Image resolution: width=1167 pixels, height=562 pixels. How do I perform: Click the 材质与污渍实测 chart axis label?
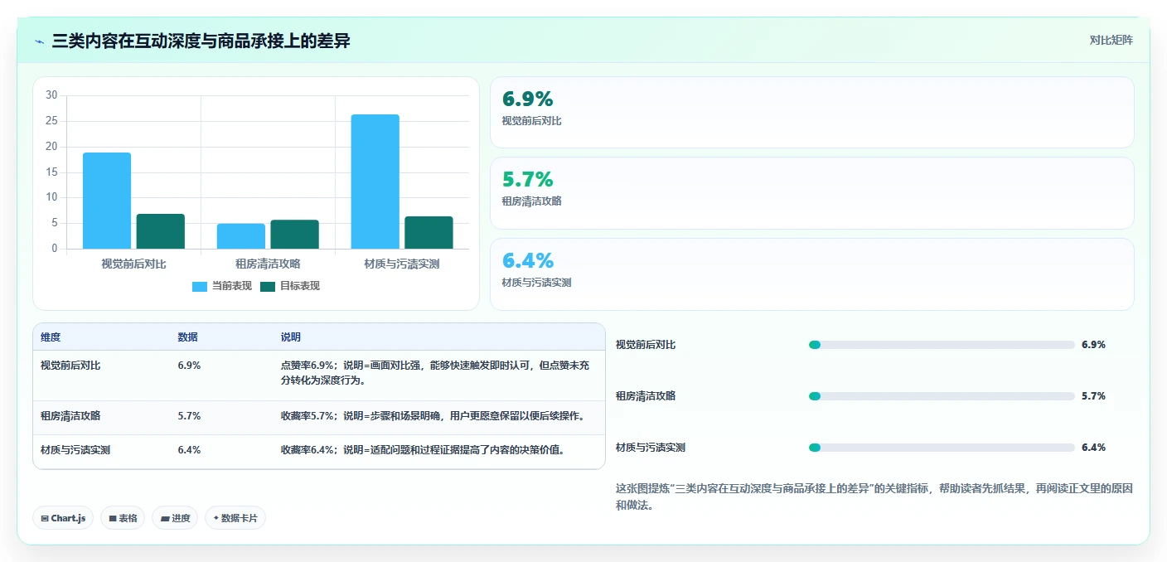pos(402,264)
